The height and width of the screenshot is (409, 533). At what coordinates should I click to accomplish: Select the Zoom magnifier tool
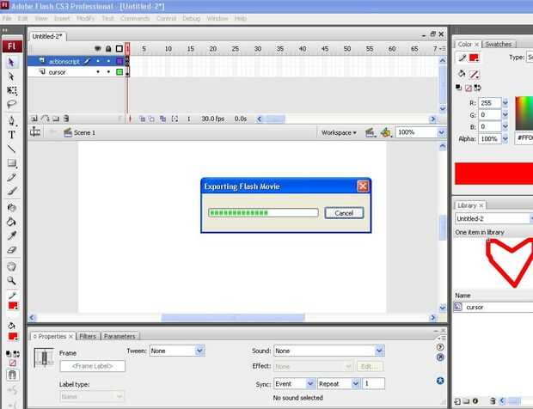(x=11, y=281)
